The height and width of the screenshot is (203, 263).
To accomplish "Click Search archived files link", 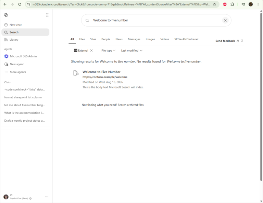I will tap(131, 105).
